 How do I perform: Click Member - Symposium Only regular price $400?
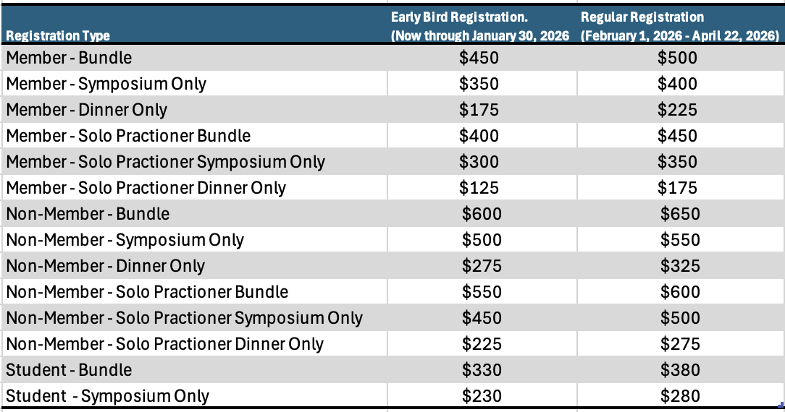tap(677, 84)
